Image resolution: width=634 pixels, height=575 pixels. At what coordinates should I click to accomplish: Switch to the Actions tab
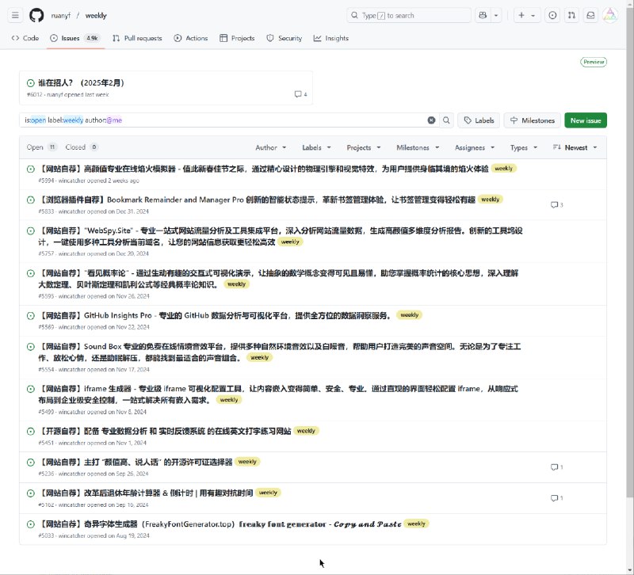191,38
